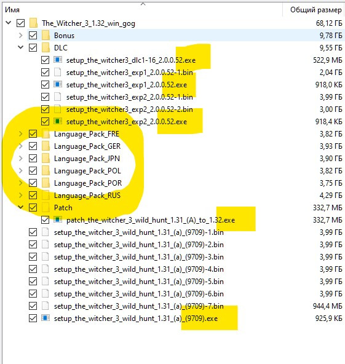Uncheck the Language_Pack_FRE checkbox
Image resolution: width=345 pixels, height=364 pixels.
pyautogui.click(x=33, y=133)
